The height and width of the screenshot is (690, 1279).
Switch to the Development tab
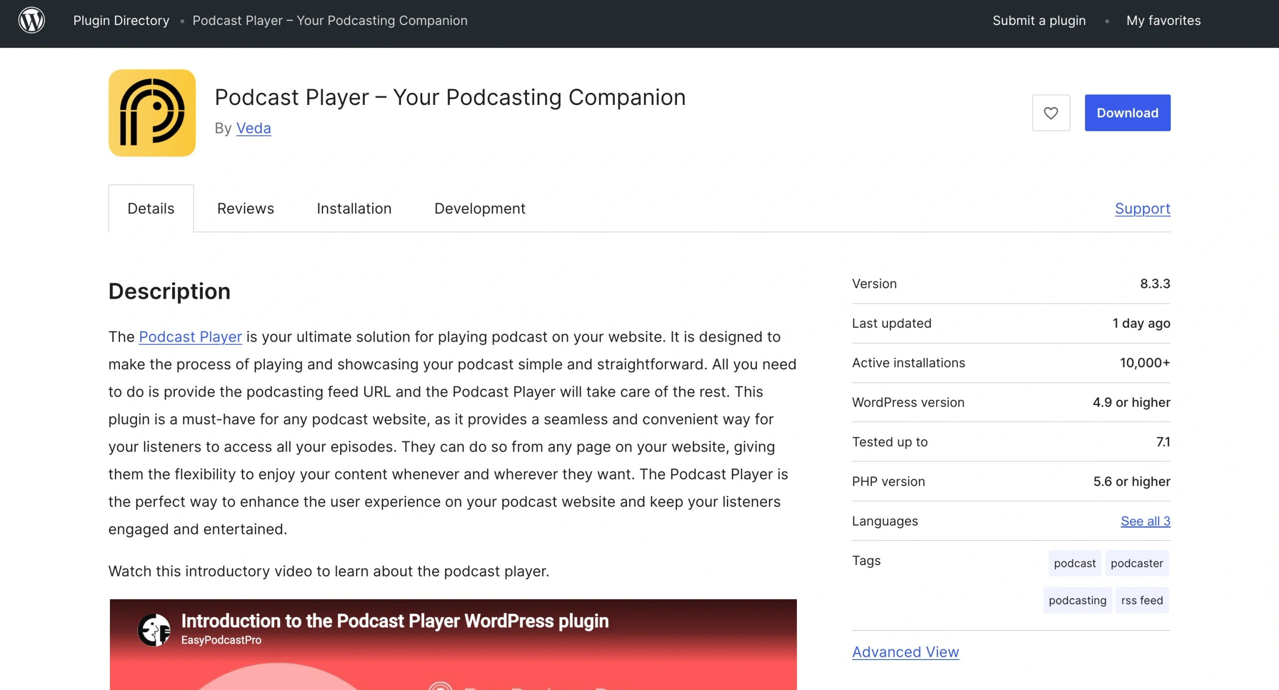[480, 208]
